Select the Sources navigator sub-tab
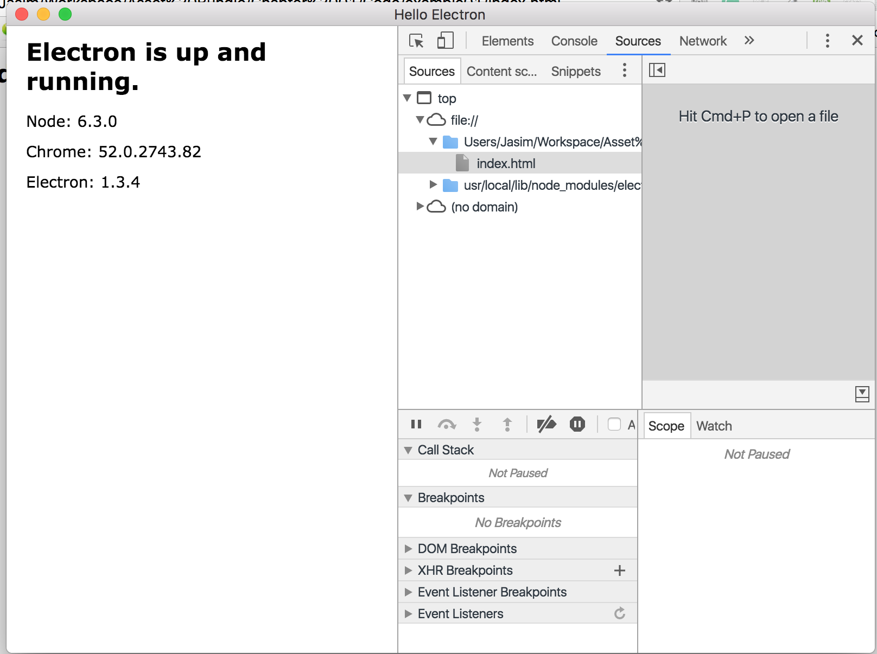The height and width of the screenshot is (654, 877). click(x=432, y=71)
